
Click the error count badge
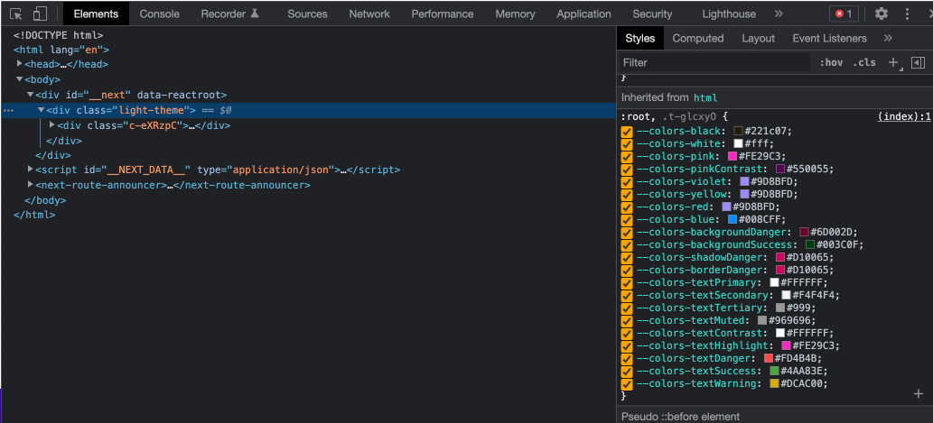(x=844, y=14)
